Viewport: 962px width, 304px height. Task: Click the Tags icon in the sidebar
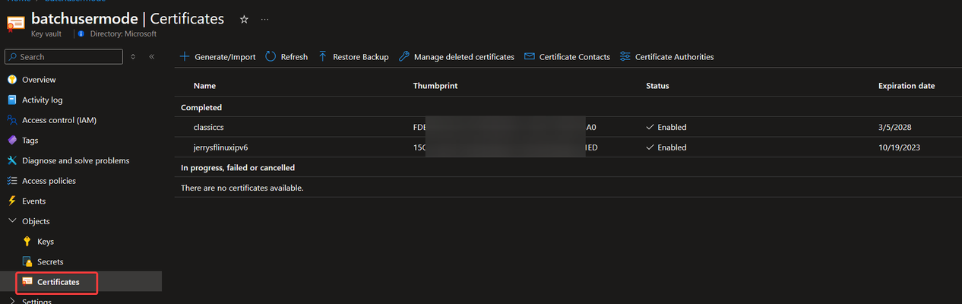[x=11, y=141]
